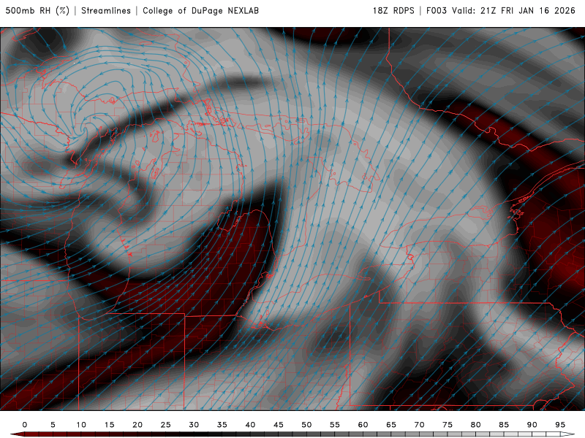Click the colorbar label "85"
This screenshot has height=438, width=585.
point(504,425)
